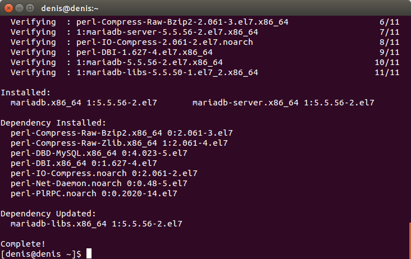Click the perl-DBD-MySQL.x86_64 line
411x259 pixels.
click(99, 153)
